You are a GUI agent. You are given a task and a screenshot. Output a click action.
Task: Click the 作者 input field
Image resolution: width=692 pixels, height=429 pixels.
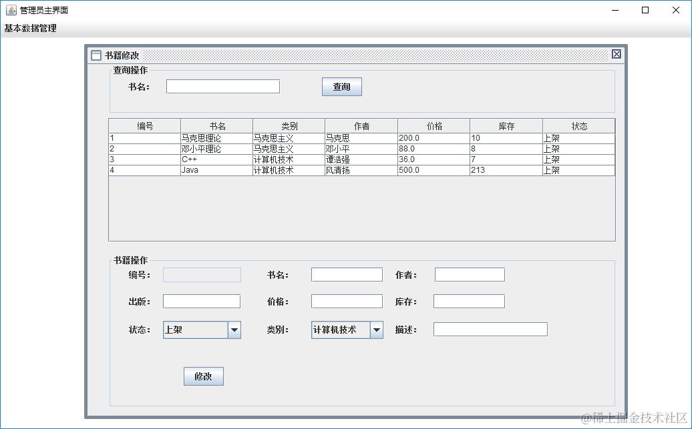pos(470,275)
